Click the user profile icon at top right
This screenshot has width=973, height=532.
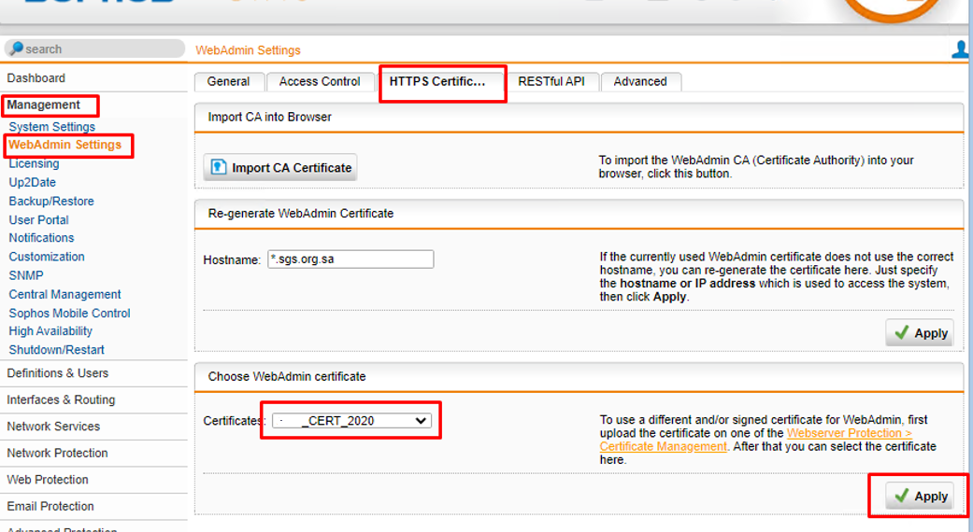tap(961, 49)
